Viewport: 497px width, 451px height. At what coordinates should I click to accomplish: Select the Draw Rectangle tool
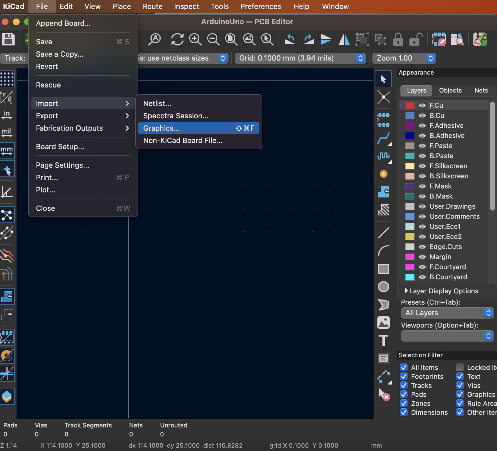(x=383, y=269)
